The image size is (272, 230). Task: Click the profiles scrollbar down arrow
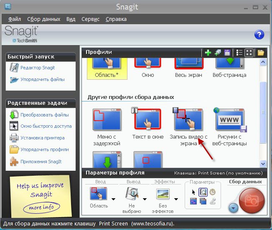(x=263, y=164)
